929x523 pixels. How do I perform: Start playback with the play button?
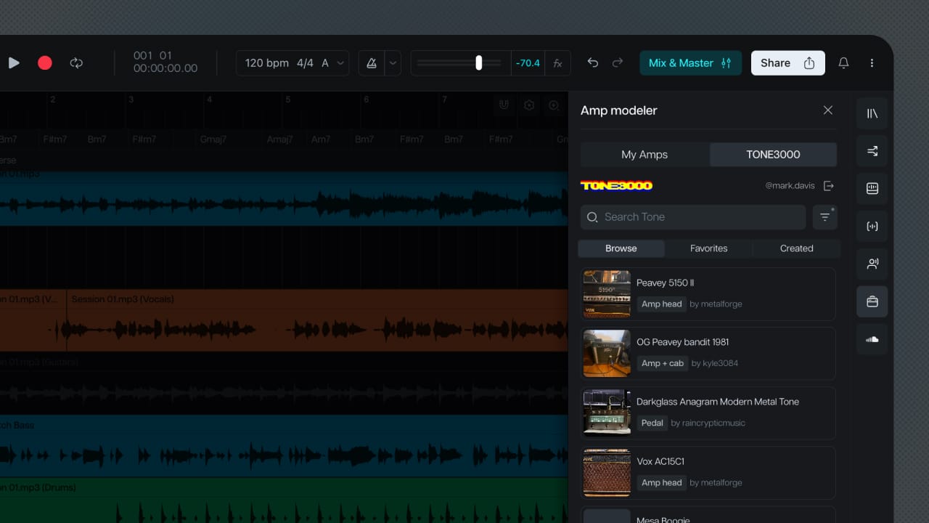click(14, 63)
